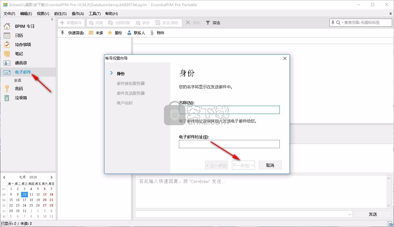Screen dimensions: 394x227
Task: Filter by 联系人 contacts
Action: (136, 33)
